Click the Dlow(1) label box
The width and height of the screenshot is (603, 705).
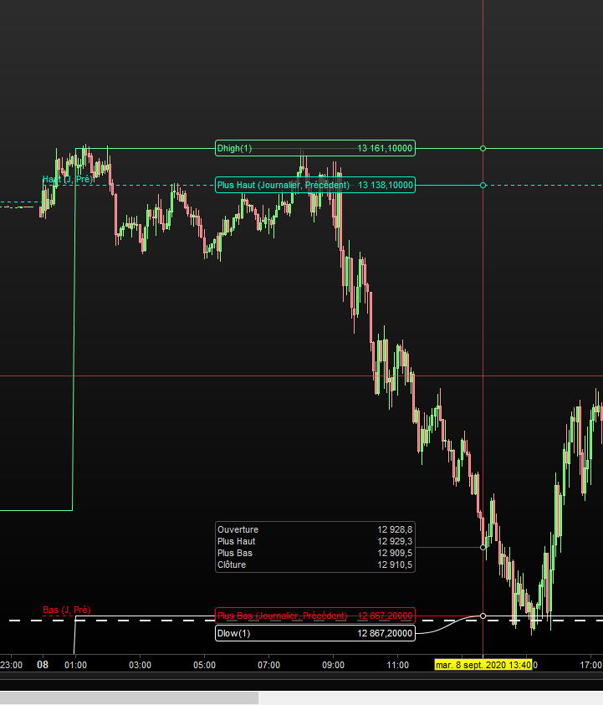click(x=315, y=633)
